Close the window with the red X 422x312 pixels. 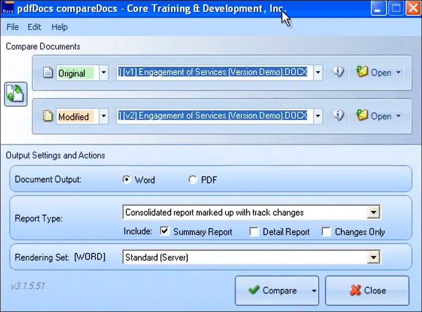pyautogui.click(x=413, y=9)
